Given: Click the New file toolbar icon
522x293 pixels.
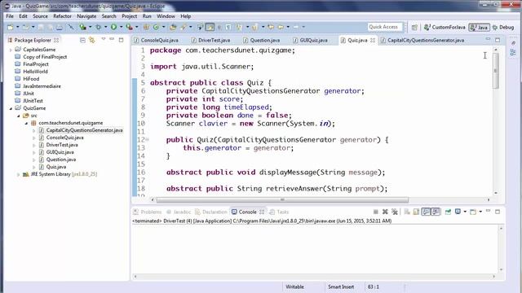Looking at the screenshot, I should click(11, 27).
